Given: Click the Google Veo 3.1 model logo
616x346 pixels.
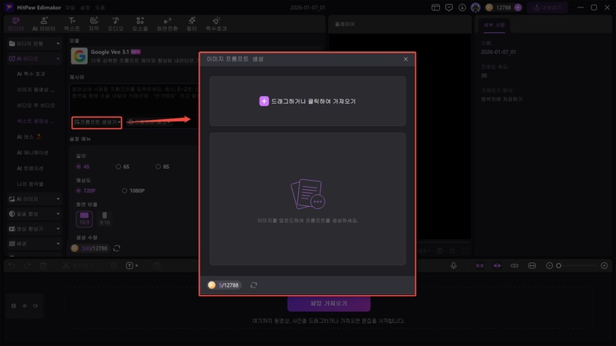Looking at the screenshot, I should tap(79, 55).
